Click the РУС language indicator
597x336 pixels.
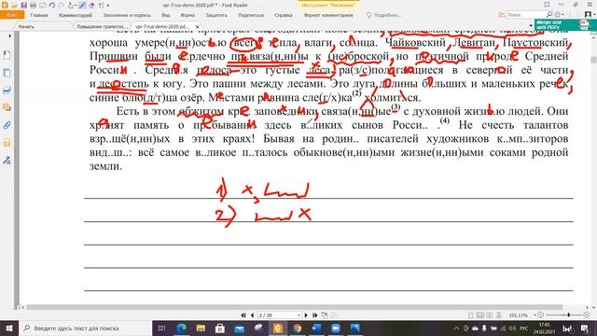coord(524,328)
